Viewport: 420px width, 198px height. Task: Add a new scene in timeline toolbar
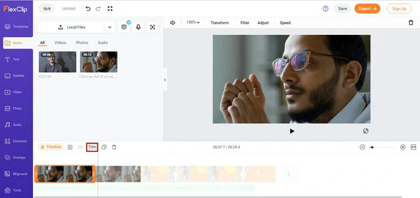tap(70, 147)
